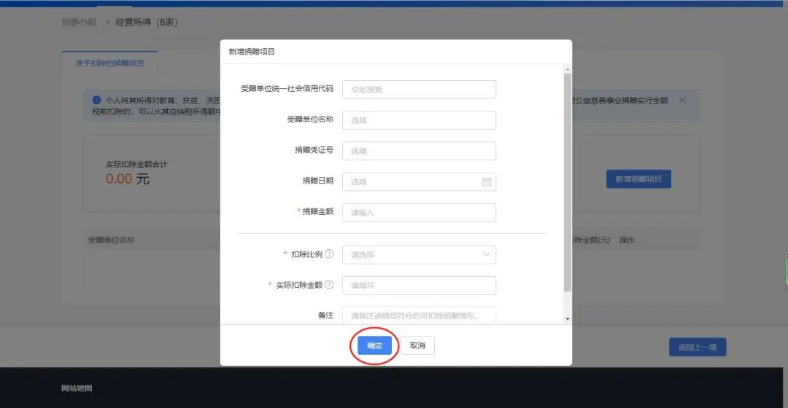This screenshot has width=788, height=408.
Task: Open the 网站地图 footer link
Action: [77, 388]
